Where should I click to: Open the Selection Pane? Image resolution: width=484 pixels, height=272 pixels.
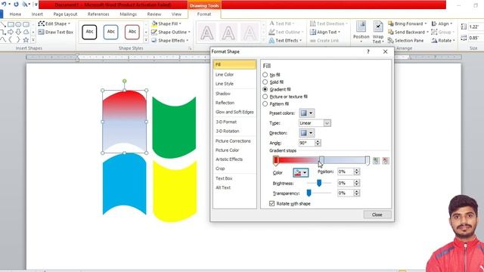(x=405, y=40)
